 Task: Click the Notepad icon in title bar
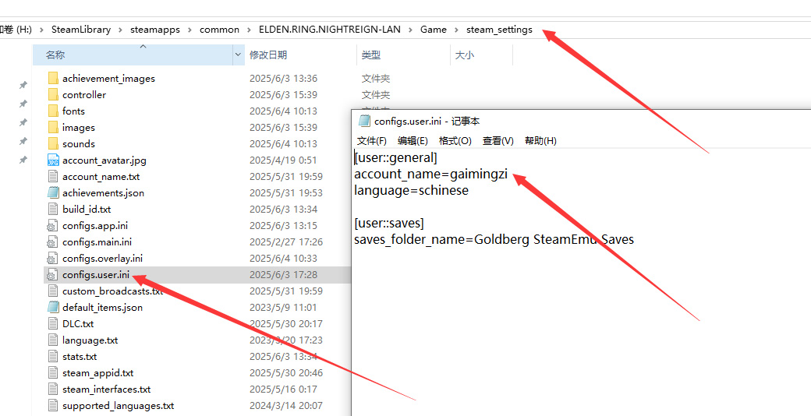[x=363, y=121]
